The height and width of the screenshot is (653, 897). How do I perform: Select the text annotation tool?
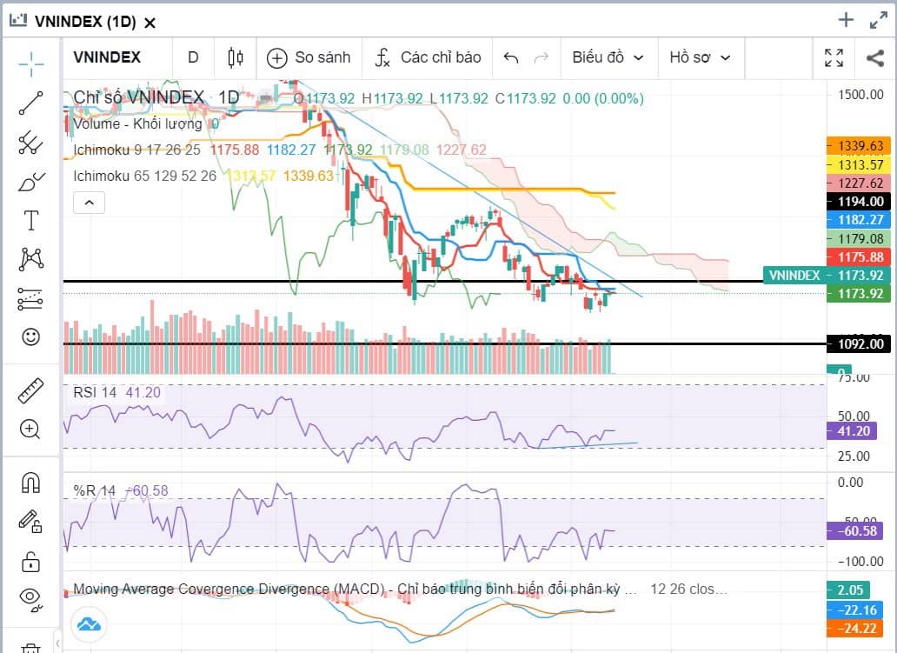(31, 220)
